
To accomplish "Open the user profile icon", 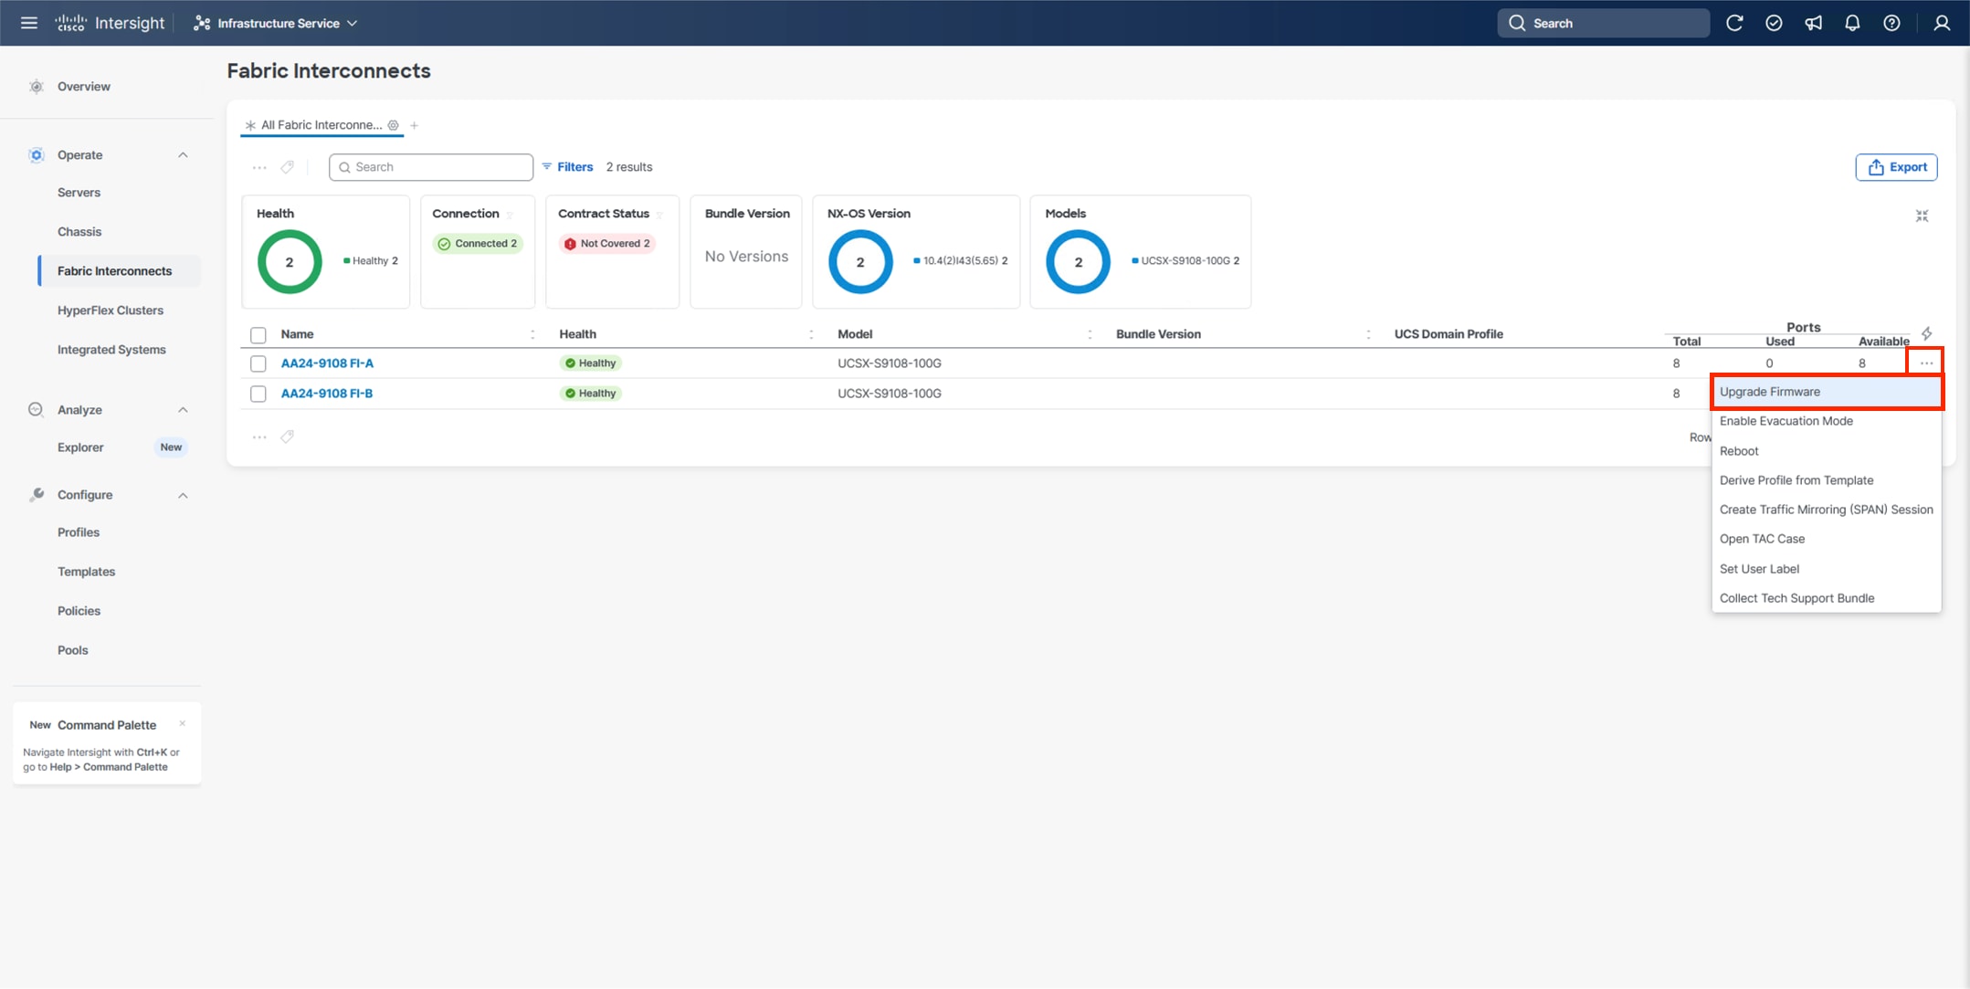I will click(x=1942, y=23).
